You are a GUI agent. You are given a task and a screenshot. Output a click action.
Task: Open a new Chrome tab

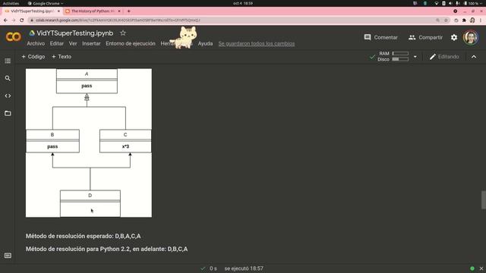pos(128,11)
